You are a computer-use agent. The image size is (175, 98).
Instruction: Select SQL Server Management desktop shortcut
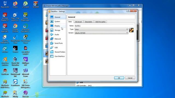click(25, 84)
